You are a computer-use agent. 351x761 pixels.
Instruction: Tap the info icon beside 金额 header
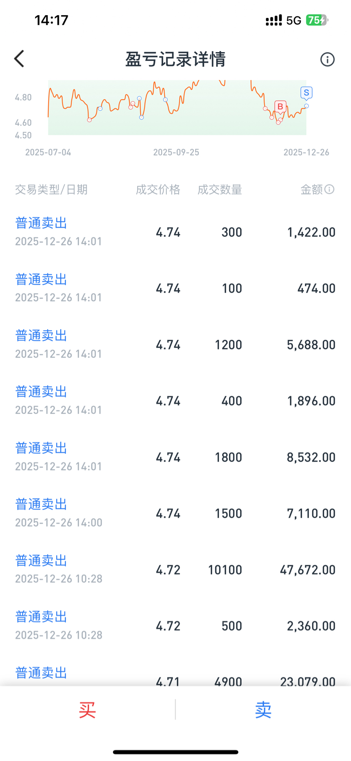pos(330,189)
